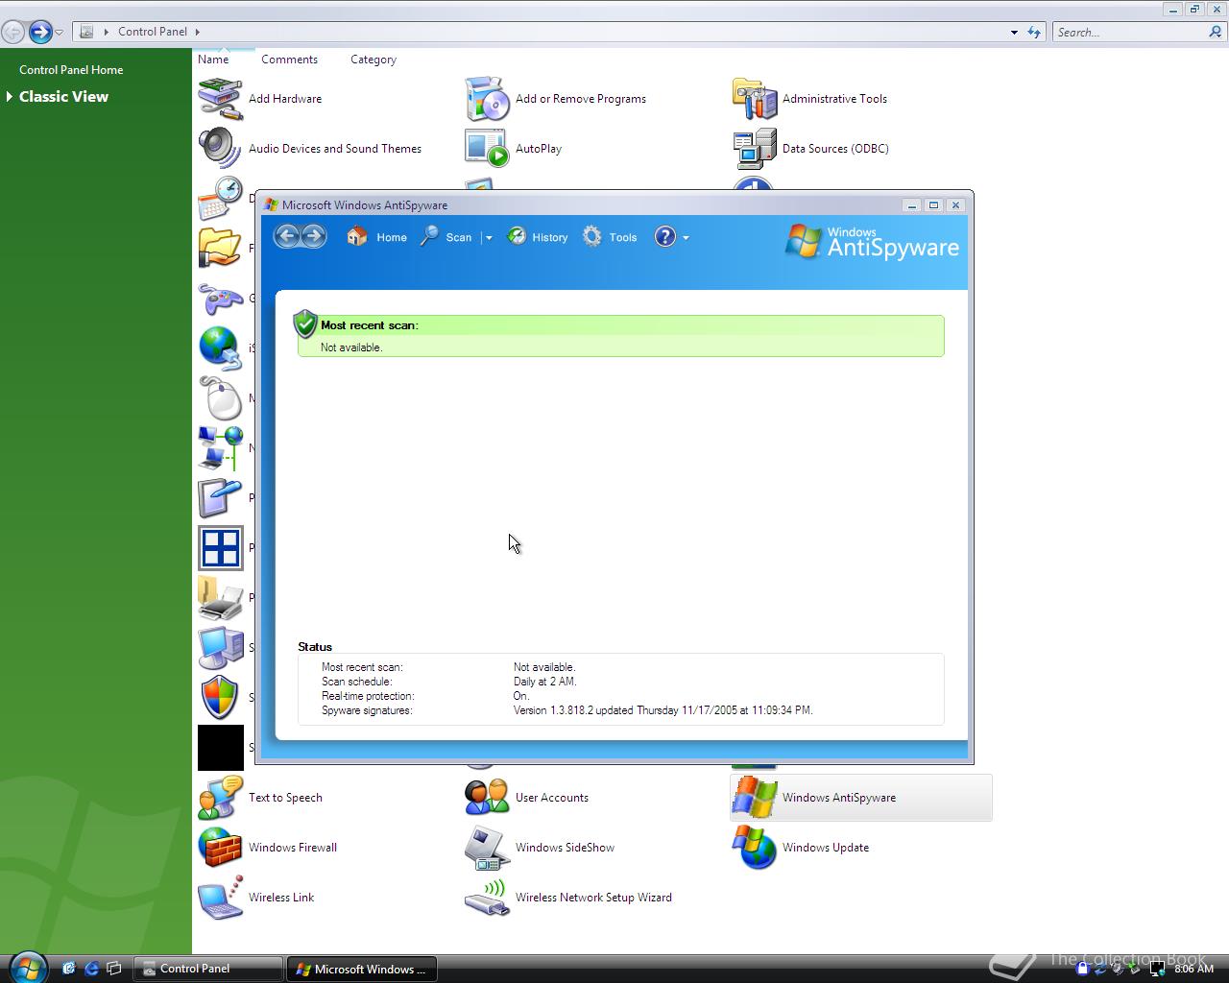The image size is (1229, 983).
Task: Open Windows SideShow item
Action: pyautogui.click(x=540, y=848)
